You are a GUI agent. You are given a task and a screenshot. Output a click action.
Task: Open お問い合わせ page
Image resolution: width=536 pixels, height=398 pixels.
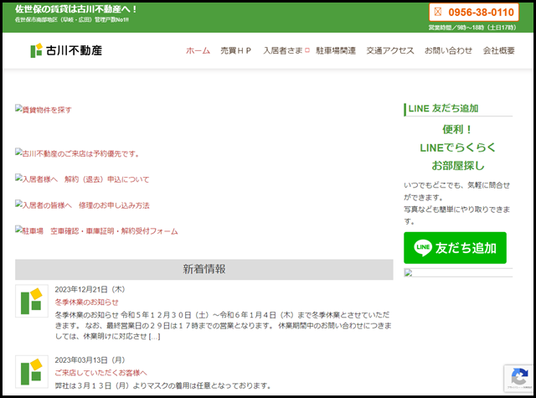(x=448, y=50)
